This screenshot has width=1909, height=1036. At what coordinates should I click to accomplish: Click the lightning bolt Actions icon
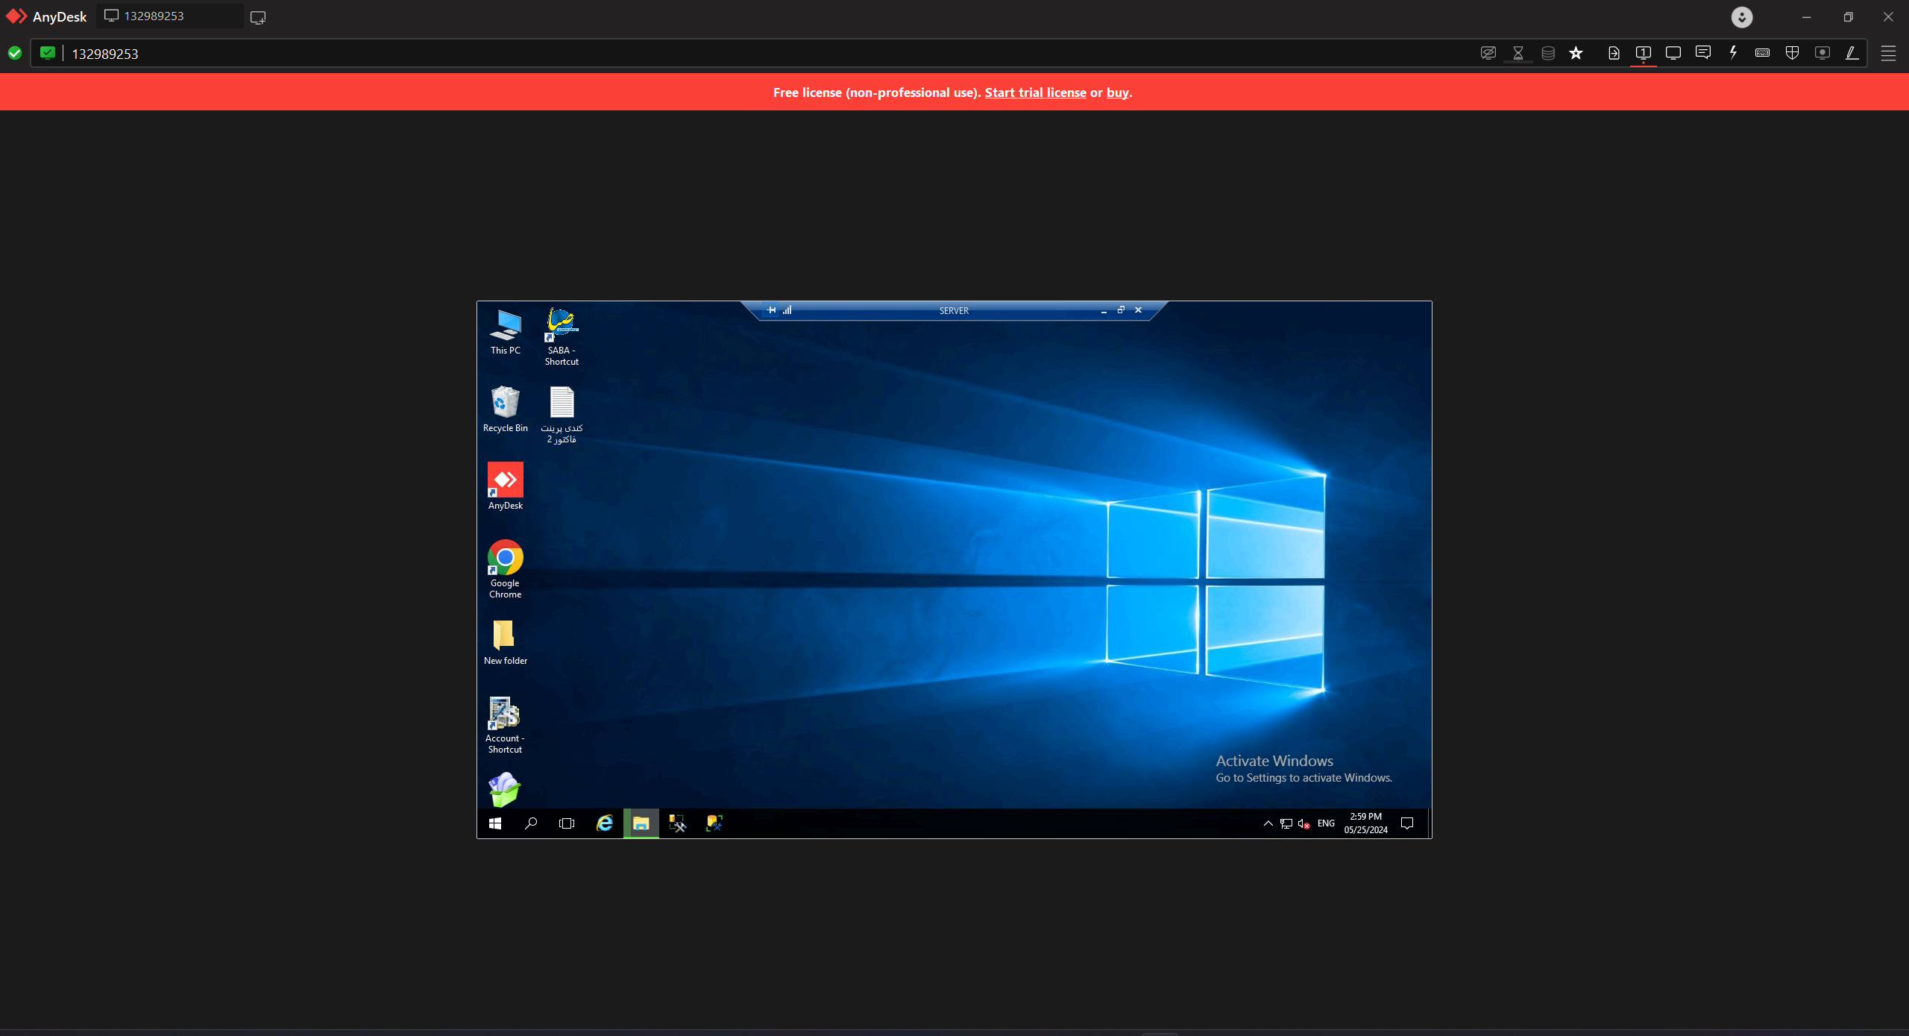[x=1733, y=53]
